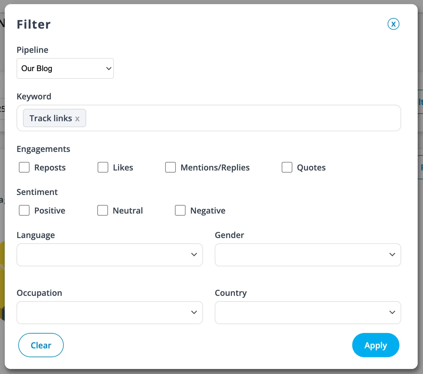This screenshot has height=374, width=423.
Task: Check the Mentions/Replies checkbox
Action: 170,167
